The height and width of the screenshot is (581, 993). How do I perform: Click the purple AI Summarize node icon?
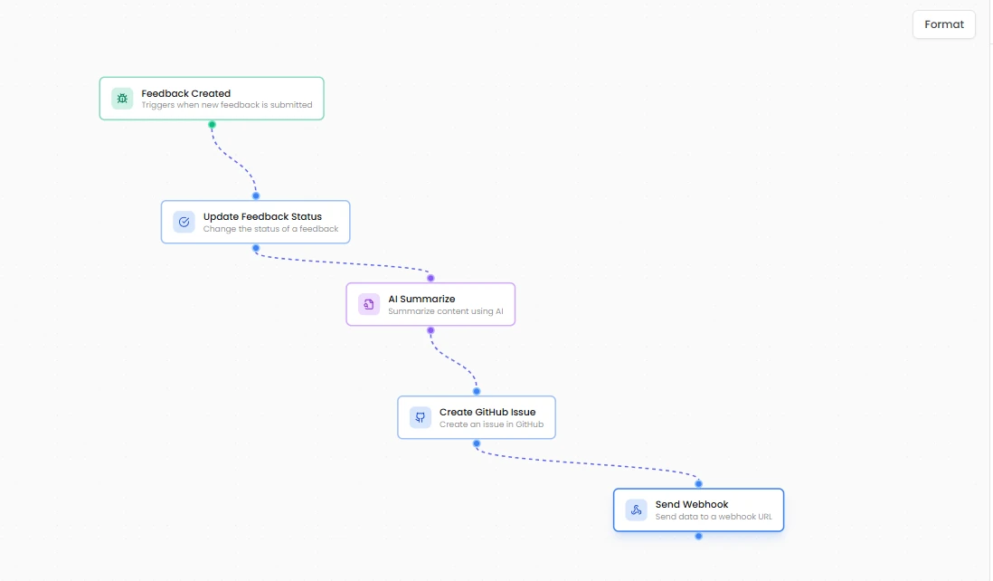pos(369,305)
